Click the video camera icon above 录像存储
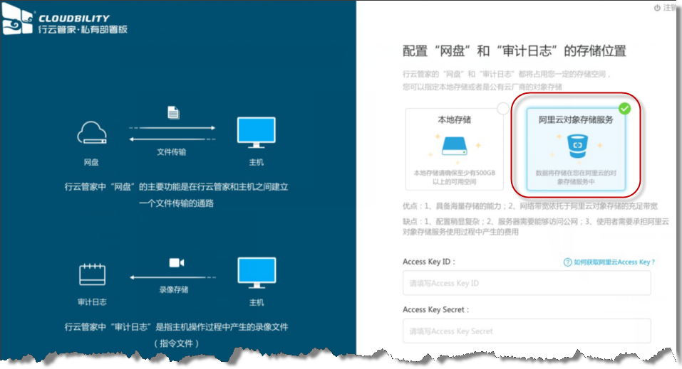Viewport: 682px width, 369px height. point(176,262)
